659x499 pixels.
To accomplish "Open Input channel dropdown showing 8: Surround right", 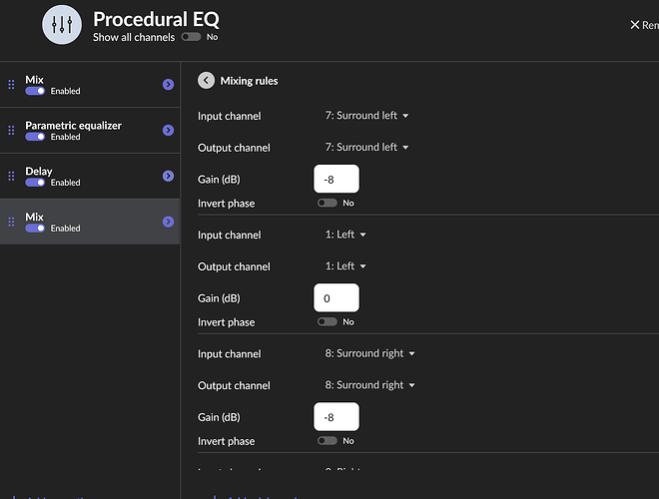I will pos(369,353).
